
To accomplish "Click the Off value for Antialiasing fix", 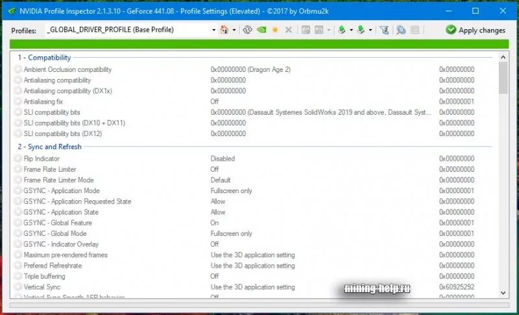I will [215, 102].
